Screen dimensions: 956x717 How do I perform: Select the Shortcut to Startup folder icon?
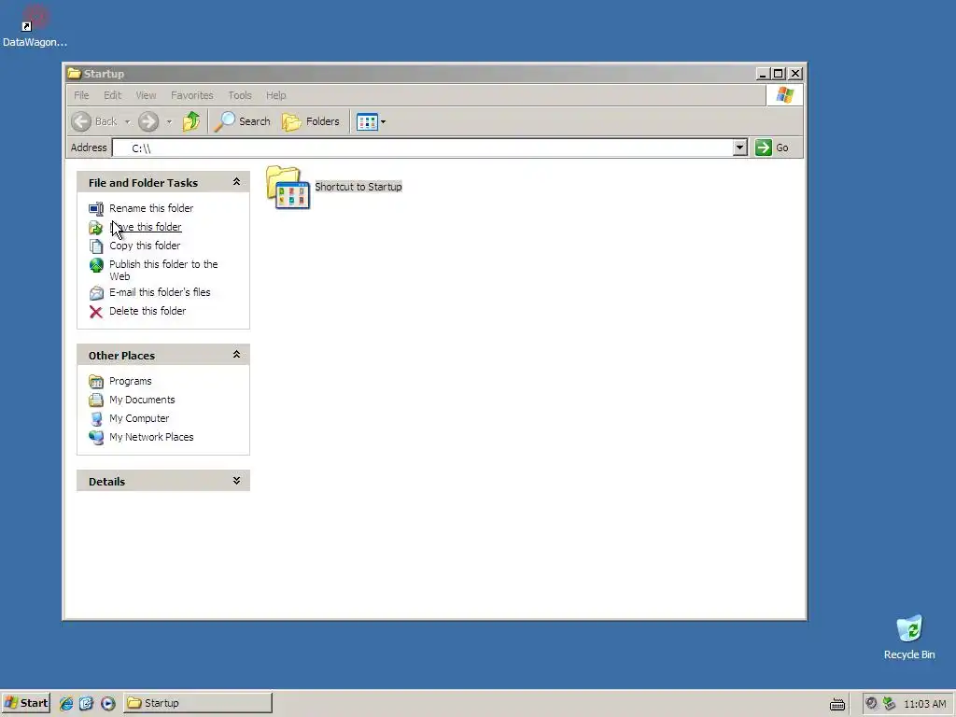(288, 187)
